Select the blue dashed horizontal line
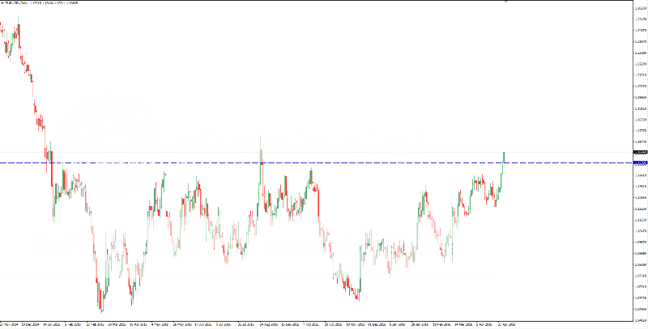This screenshot has width=648, height=329. (x=316, y=162)
